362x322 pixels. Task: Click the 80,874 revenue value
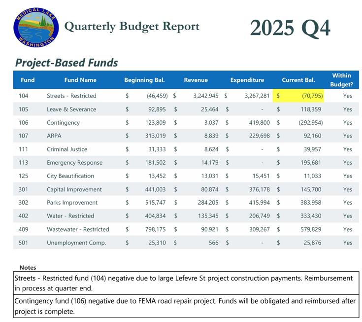[210, 189]
